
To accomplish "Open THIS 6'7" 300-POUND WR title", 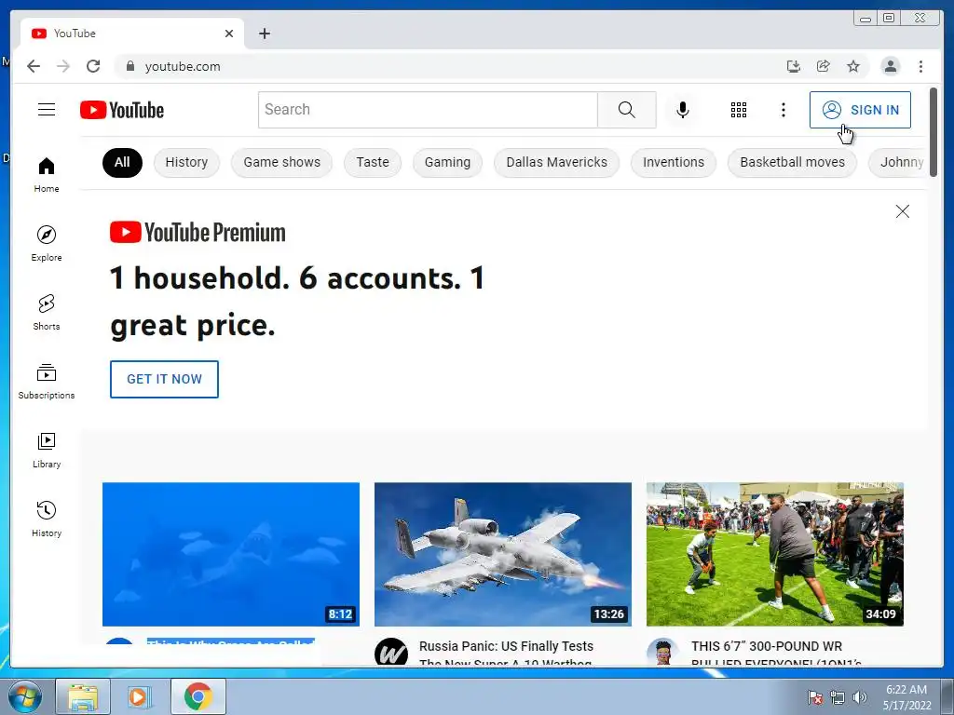I will pos(776,652).
